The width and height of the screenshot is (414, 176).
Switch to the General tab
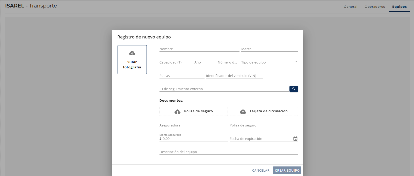click(x=351, y=7)
